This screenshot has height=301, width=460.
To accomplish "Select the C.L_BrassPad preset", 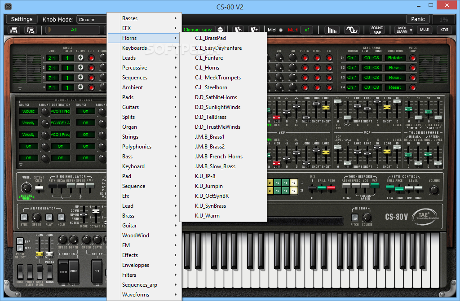I will pos(223,38).
